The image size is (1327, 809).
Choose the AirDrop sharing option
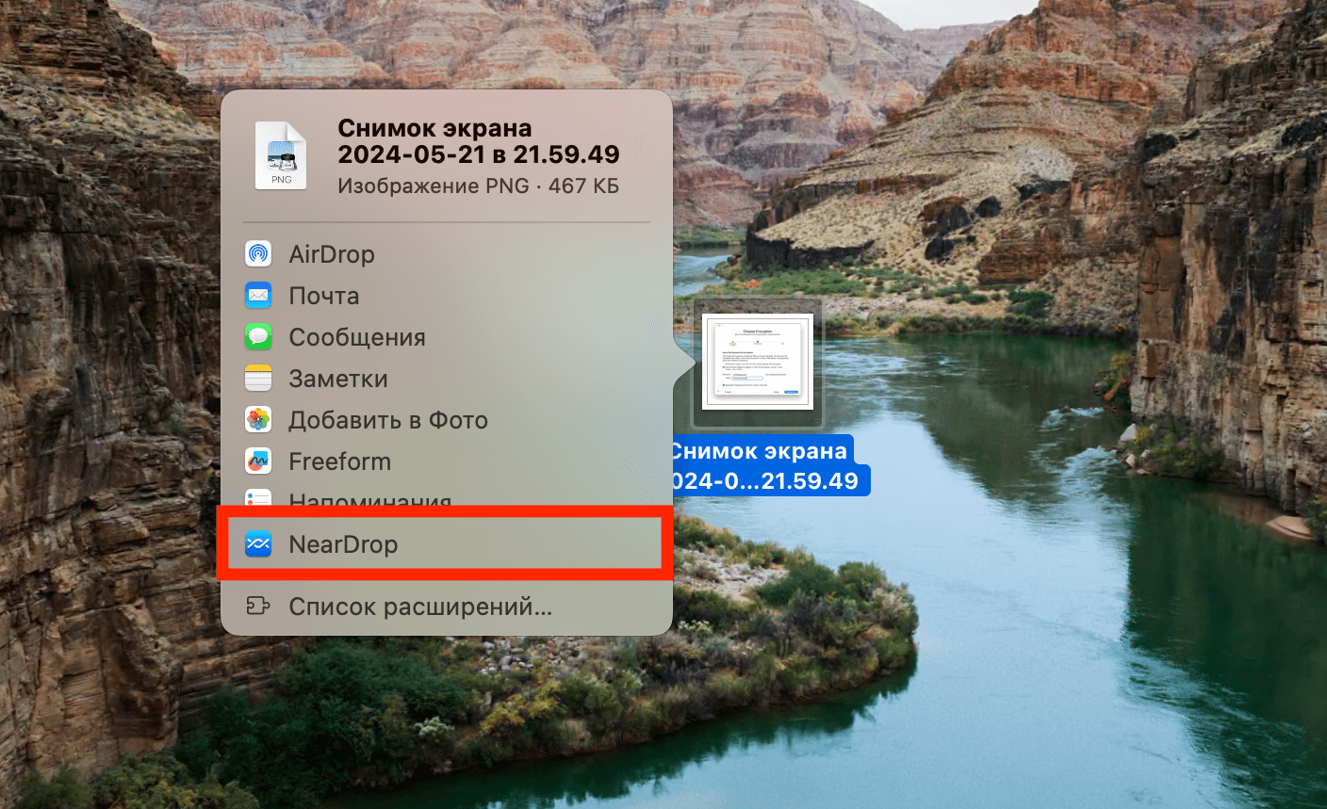coord(331,254)
